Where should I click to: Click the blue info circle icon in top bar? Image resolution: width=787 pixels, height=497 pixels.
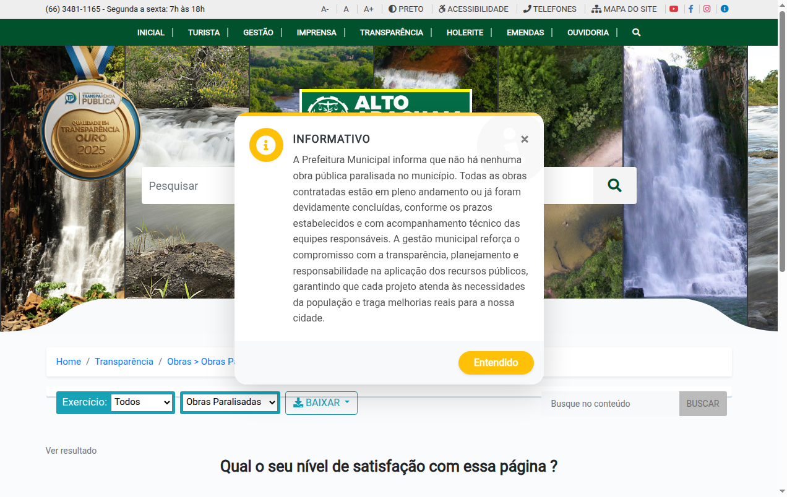(x=725, y=9)
